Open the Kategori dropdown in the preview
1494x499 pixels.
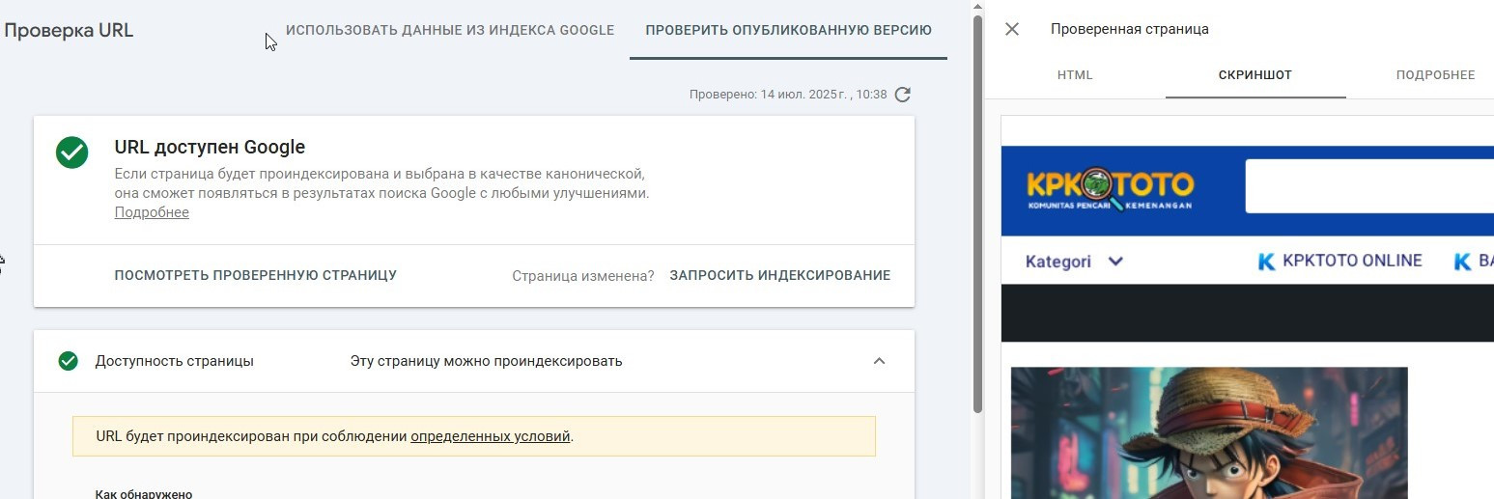tap(1074, 262)
